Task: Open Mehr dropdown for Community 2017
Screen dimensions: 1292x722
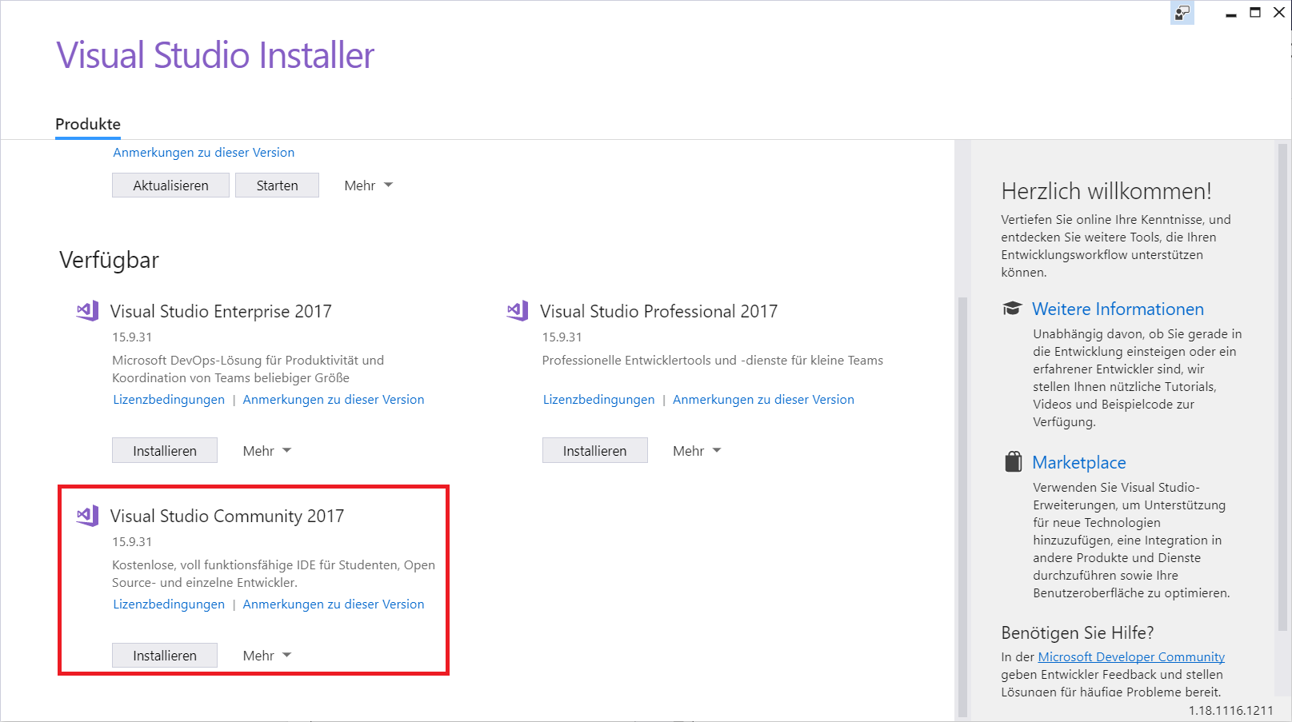Action: (266, 656)
